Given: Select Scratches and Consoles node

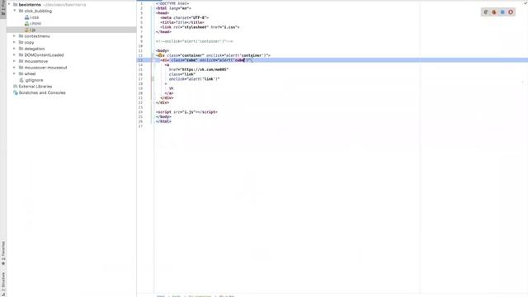Looking at the screenshot, I should [x=42, y=92].
